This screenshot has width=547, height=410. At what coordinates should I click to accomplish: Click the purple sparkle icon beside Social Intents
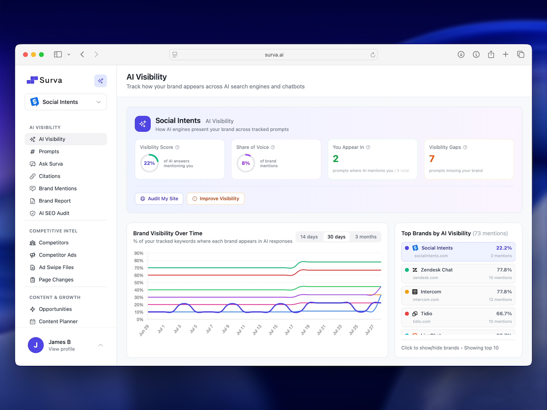pyautogui.click(x=143, y=124)
